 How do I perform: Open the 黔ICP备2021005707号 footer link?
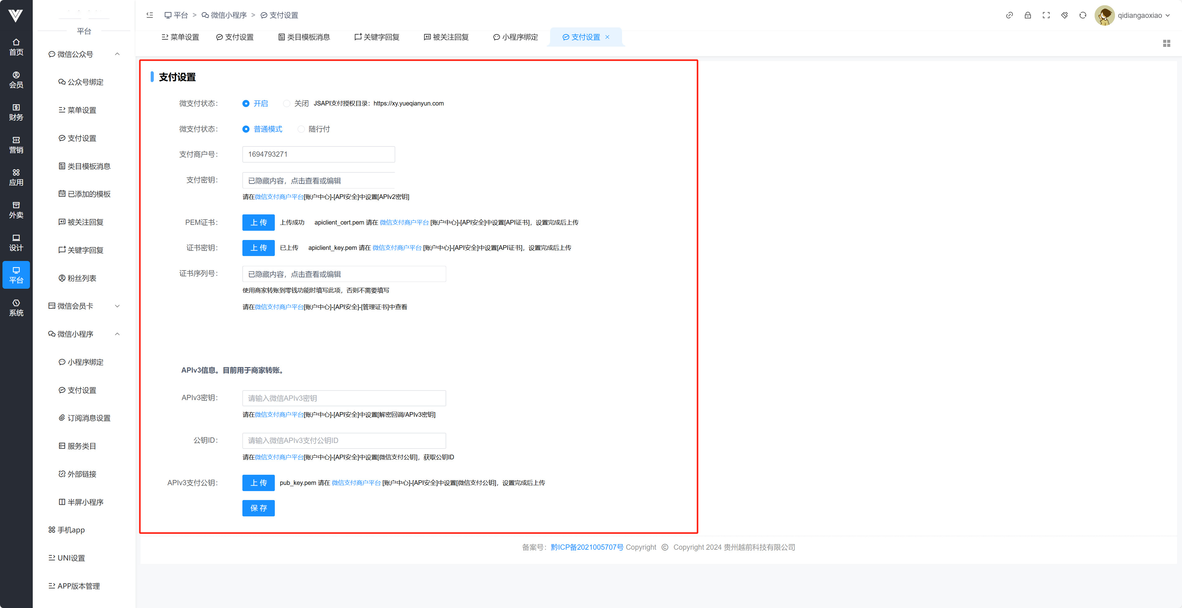586,547
